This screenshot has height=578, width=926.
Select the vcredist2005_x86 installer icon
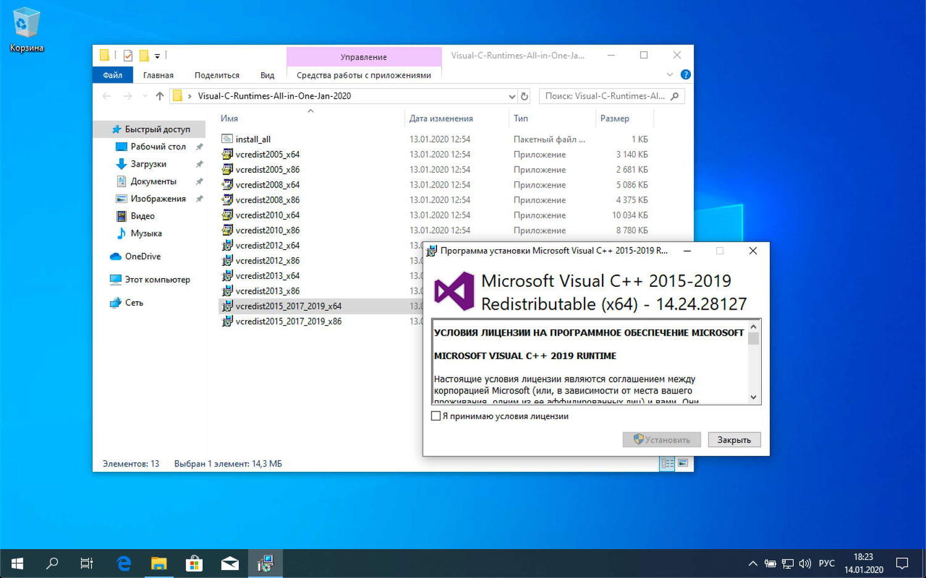[227, 170]
